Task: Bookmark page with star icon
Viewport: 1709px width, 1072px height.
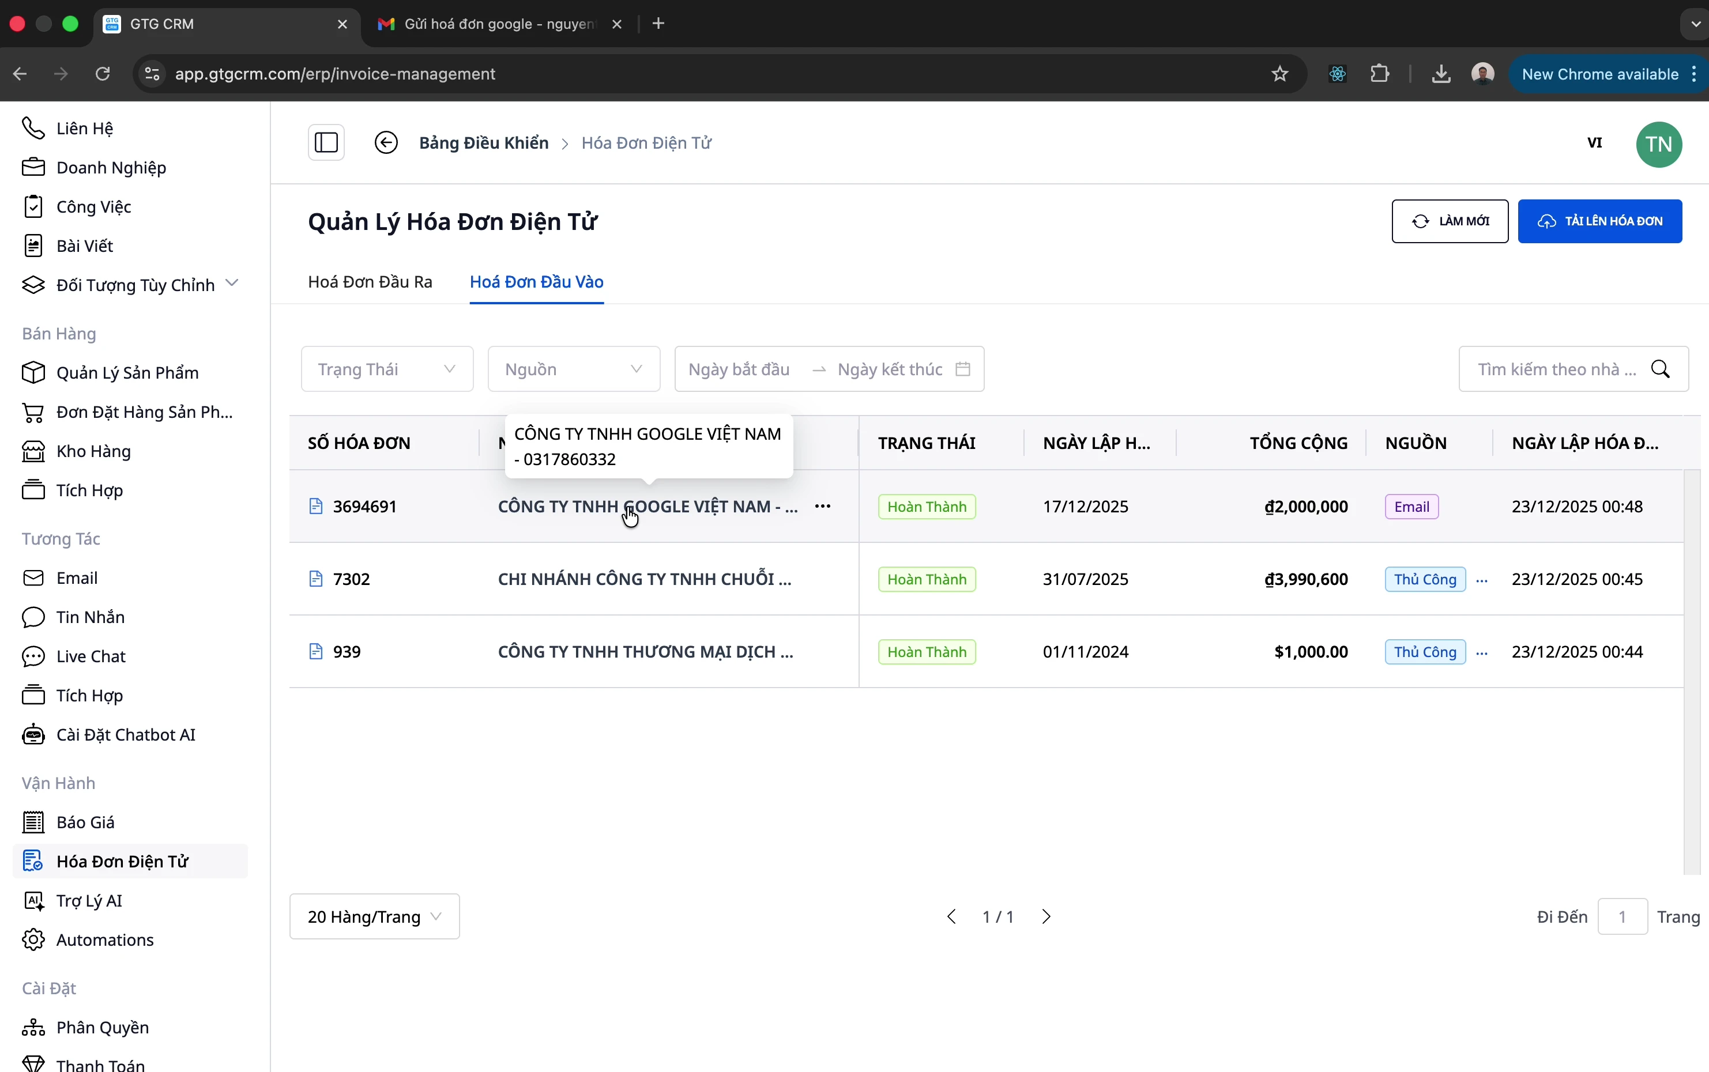Action: tap(1279, 74)
